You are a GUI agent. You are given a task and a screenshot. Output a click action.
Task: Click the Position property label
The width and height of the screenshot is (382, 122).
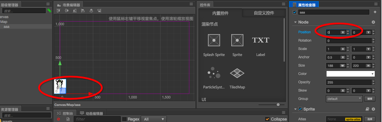coord(305,32)
